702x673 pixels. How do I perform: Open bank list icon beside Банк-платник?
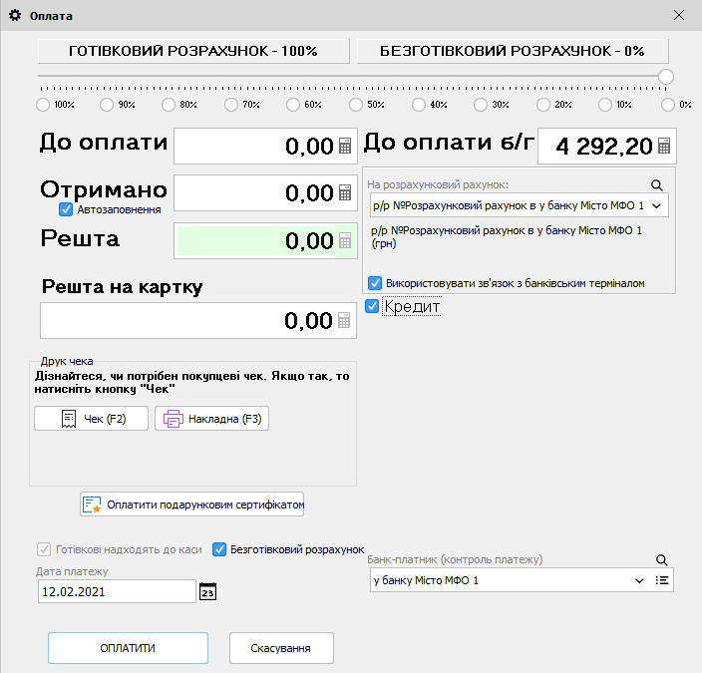point(662,580)
